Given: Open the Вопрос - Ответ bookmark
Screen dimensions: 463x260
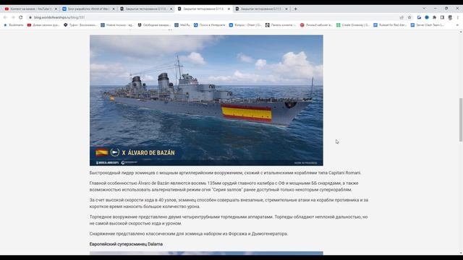Looking at the screenshot, I should [x=245, y=25].
